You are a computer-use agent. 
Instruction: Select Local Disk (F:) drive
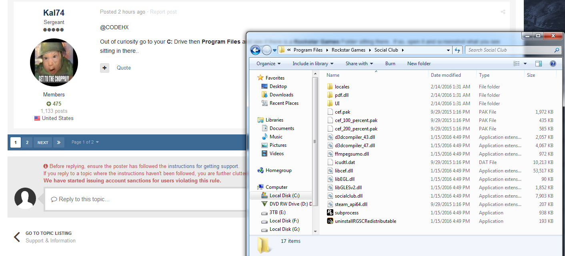[284, 221]
